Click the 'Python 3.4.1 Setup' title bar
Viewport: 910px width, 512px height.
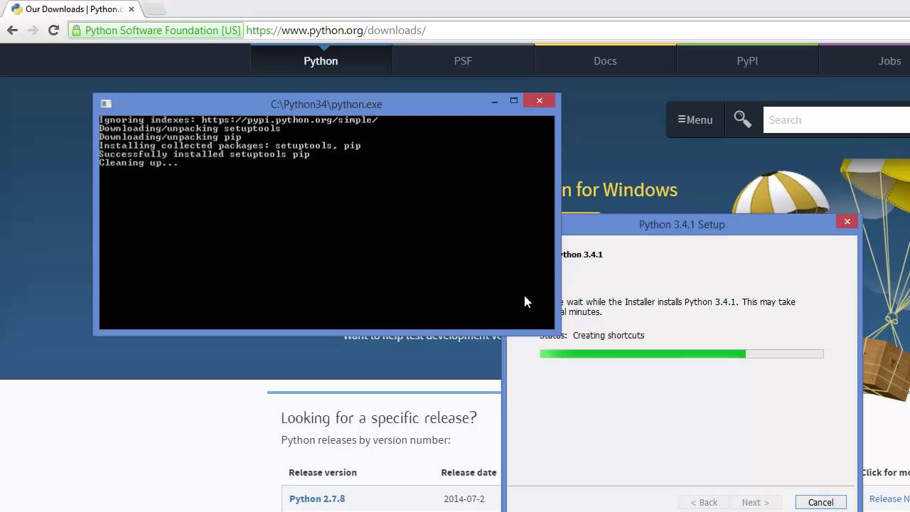pos(682,224)
